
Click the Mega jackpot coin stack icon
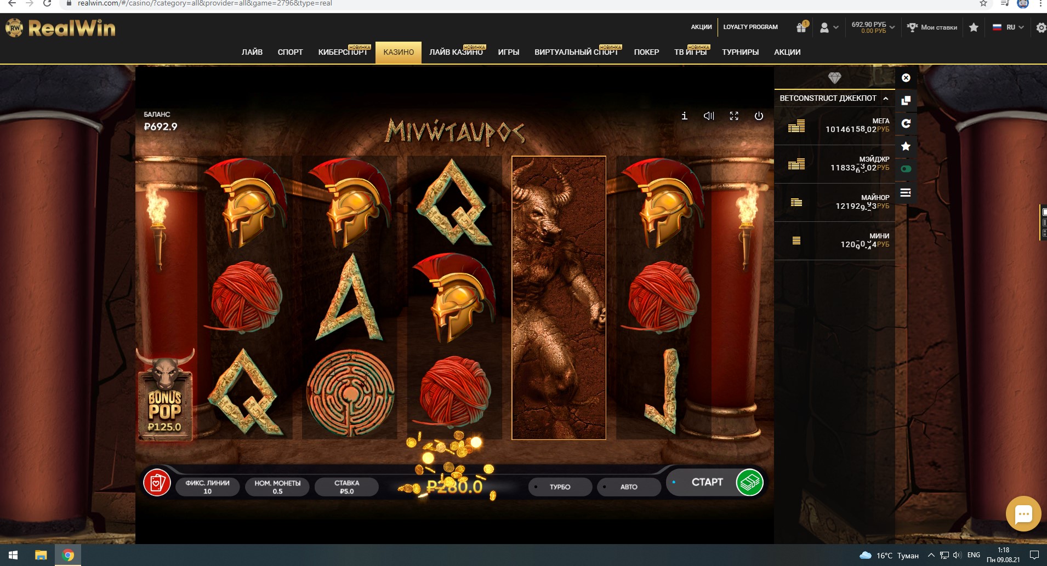pyautogui.click(x=796, y=126)
